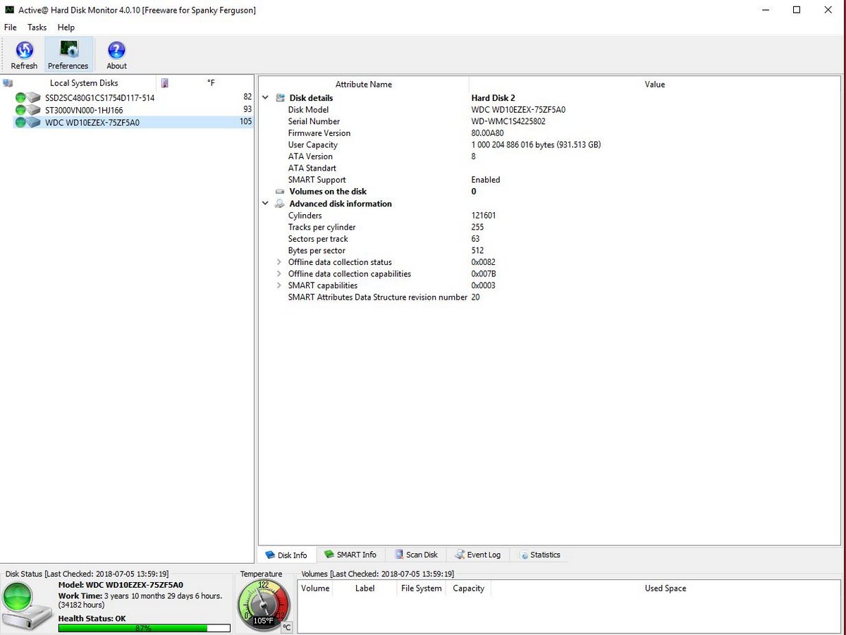Click the About question mark icon

click(116, 54)
